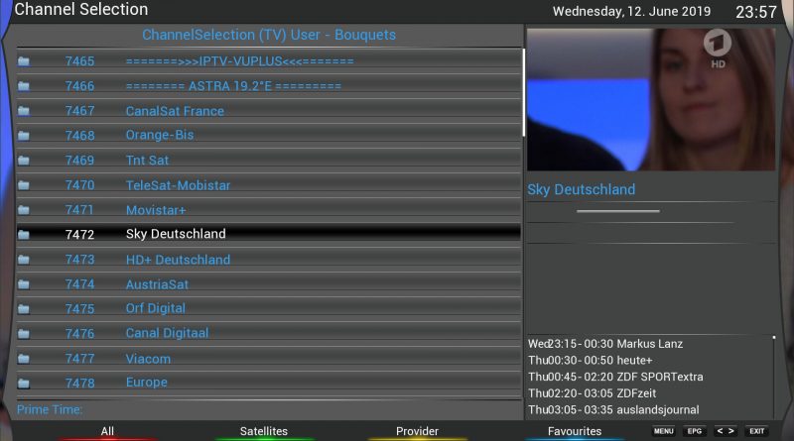794x441 pixels.
Task: Open the TeleSat-Mobistar bouquet
Action: pyautogui.click(x=268, y=185)
